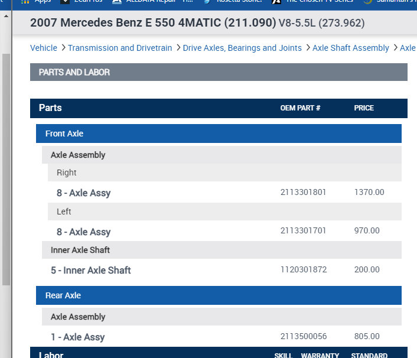Collapse the Rear Axle section header
The image size is (417, 358).
click(63, 295)
